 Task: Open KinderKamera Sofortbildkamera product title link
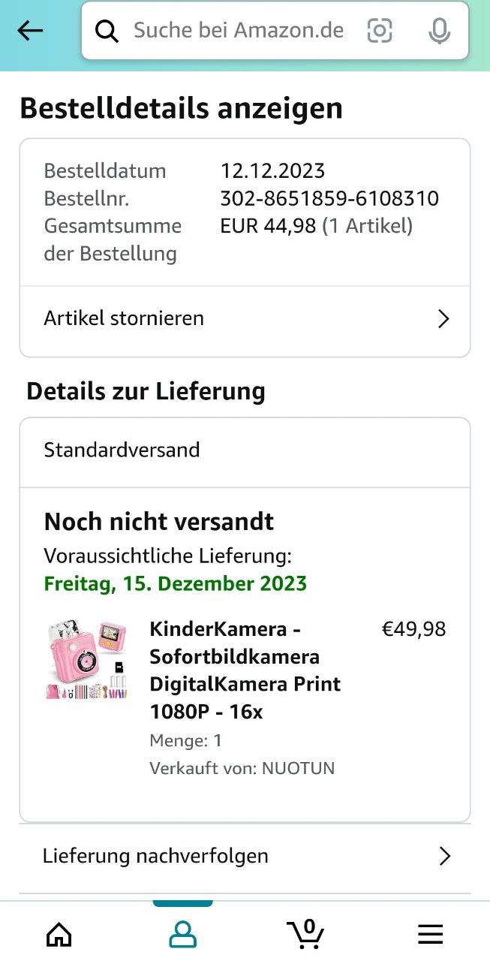click(x=245, y=670)
